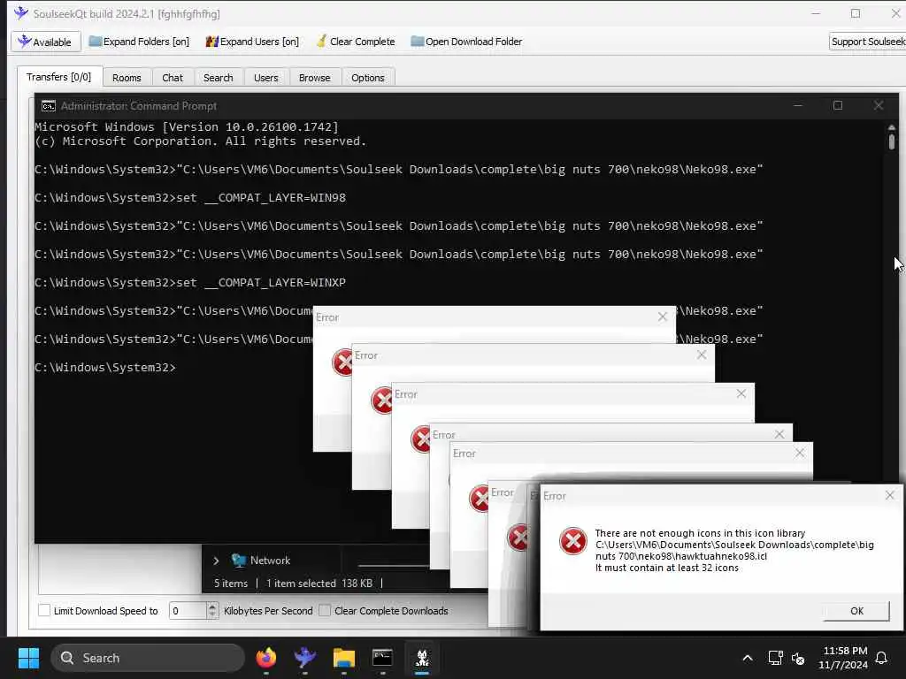Enable the Limit Download Speed to checkbox

coord(44,610)
